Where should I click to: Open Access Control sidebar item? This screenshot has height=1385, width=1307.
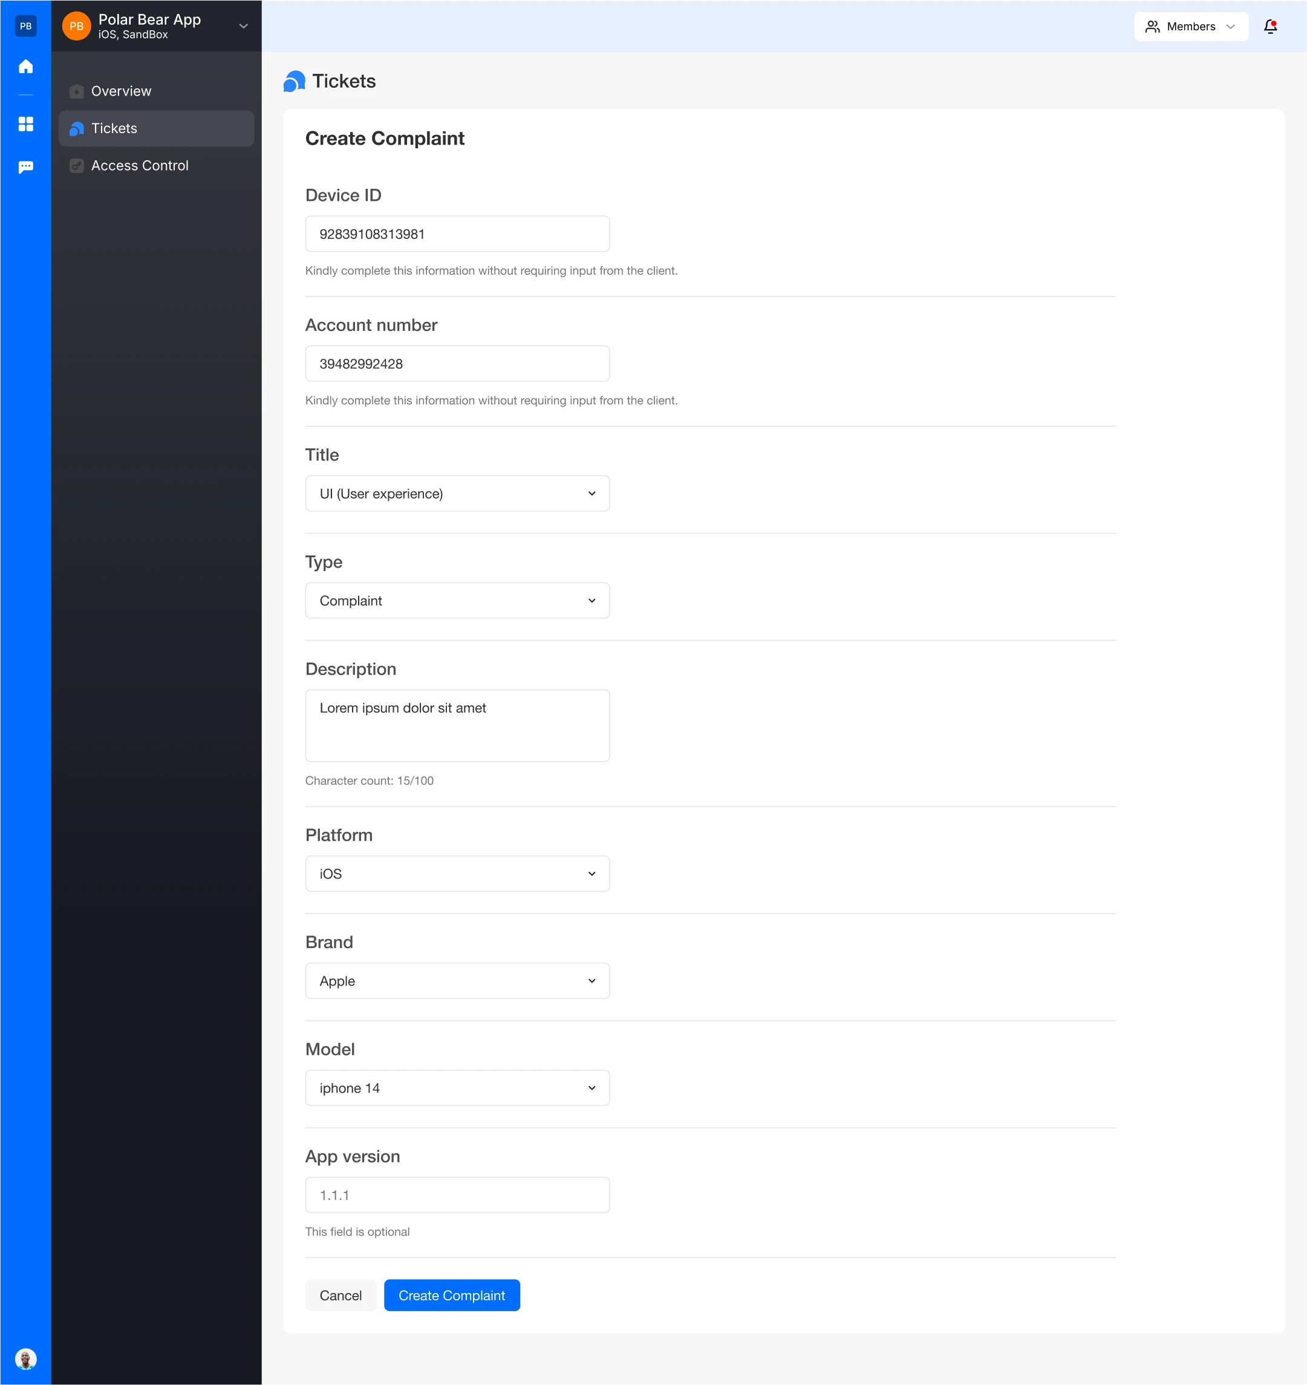point(139,166)
